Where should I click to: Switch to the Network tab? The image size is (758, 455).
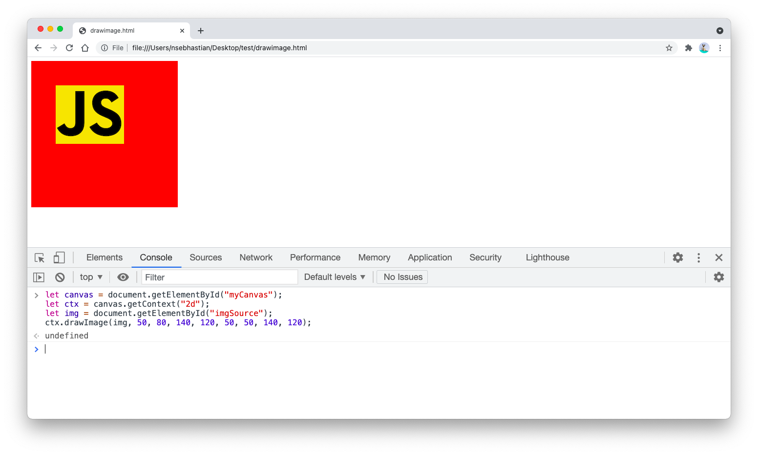(x=256, y=257)
